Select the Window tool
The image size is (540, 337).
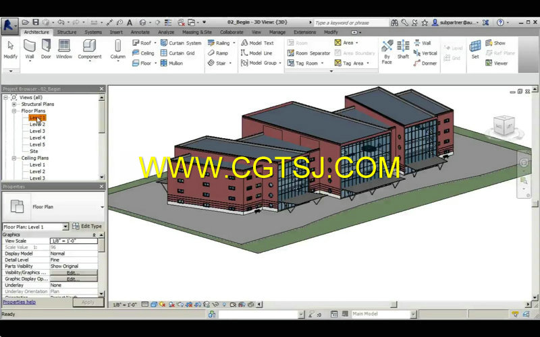coord(64,49)
